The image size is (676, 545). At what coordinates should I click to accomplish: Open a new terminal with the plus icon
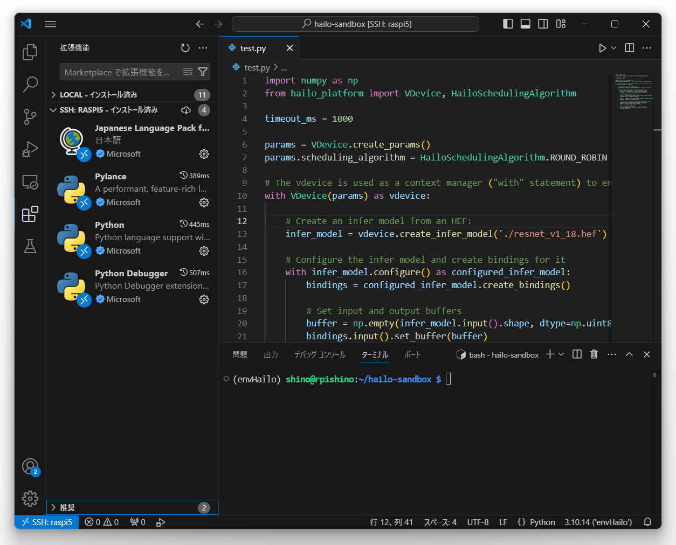pos(549,354)
